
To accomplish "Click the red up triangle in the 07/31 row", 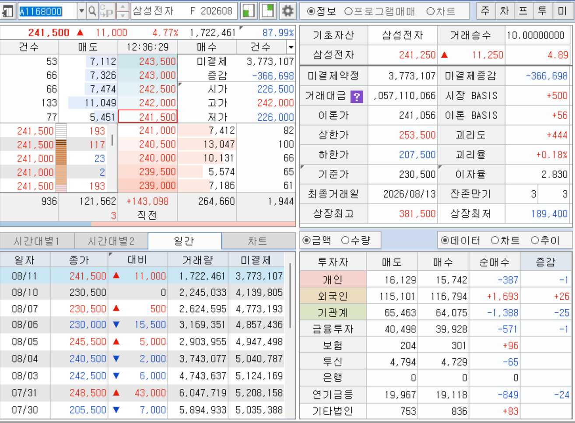I will (116, 393).
